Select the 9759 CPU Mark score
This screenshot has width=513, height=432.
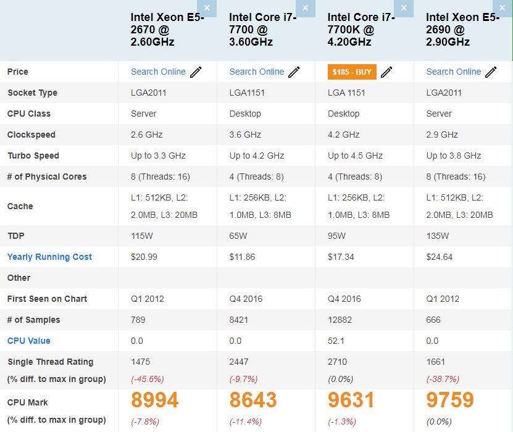click(x=450, y=400)
